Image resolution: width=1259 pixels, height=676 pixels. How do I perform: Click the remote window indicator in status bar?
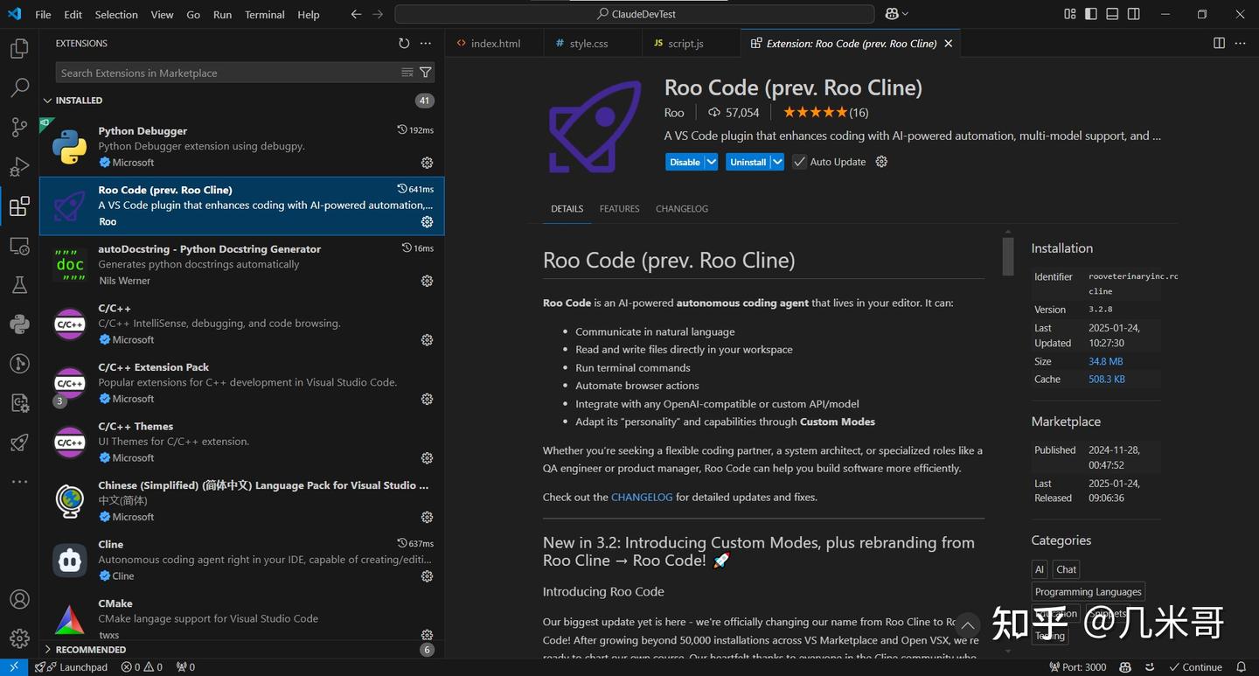pyautogui.click(x=13, y=666)
